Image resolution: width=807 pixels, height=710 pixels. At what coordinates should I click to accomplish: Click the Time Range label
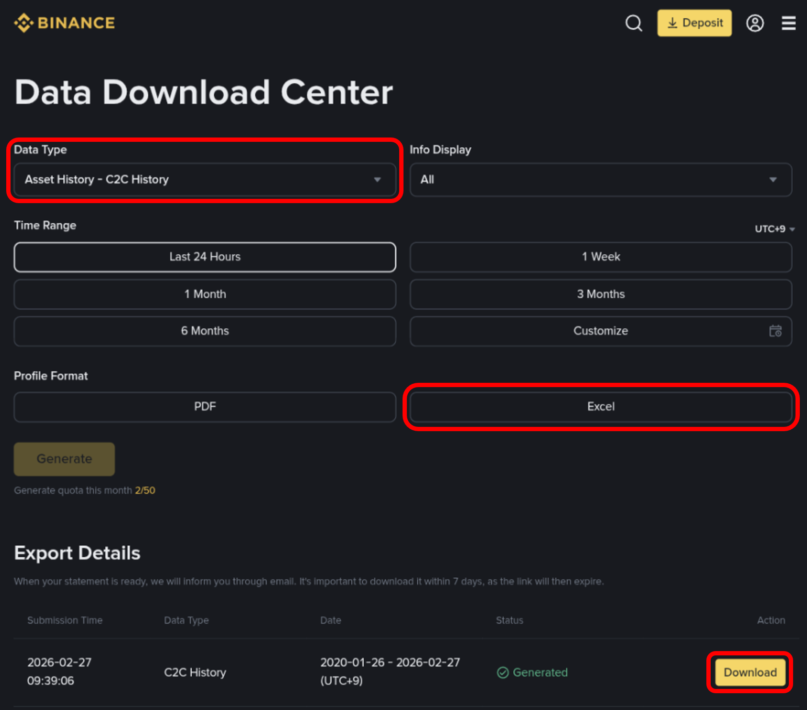(45, 226)
